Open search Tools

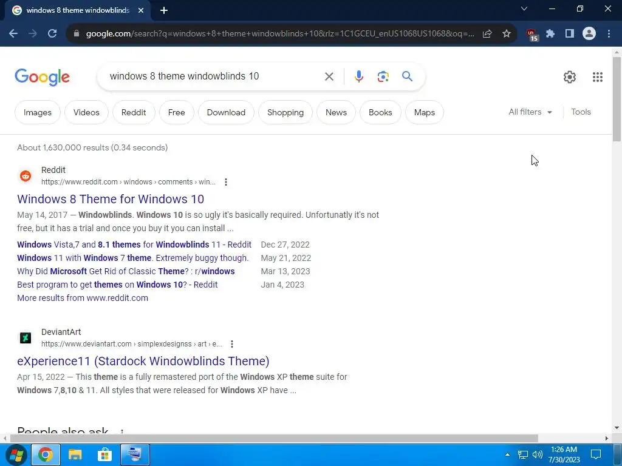[581, 112]
